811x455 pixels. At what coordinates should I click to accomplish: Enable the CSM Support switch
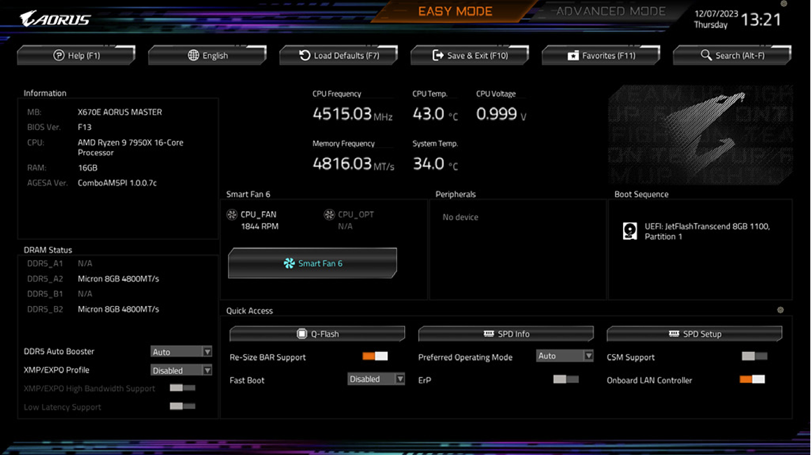click(x=754, y=356)
